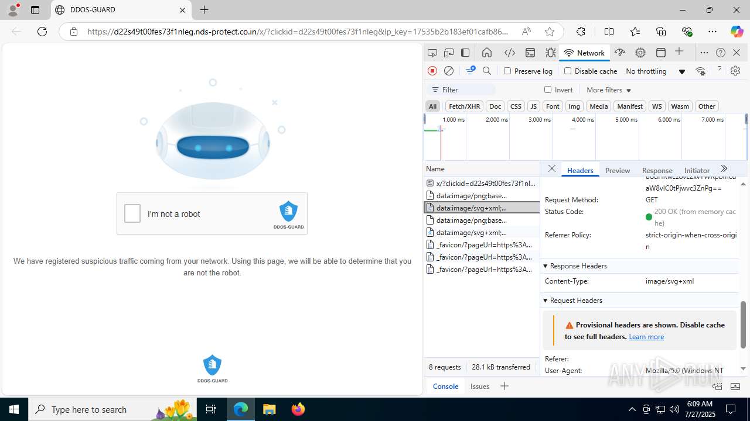Check the I'm not a robot box

point(132,213)
